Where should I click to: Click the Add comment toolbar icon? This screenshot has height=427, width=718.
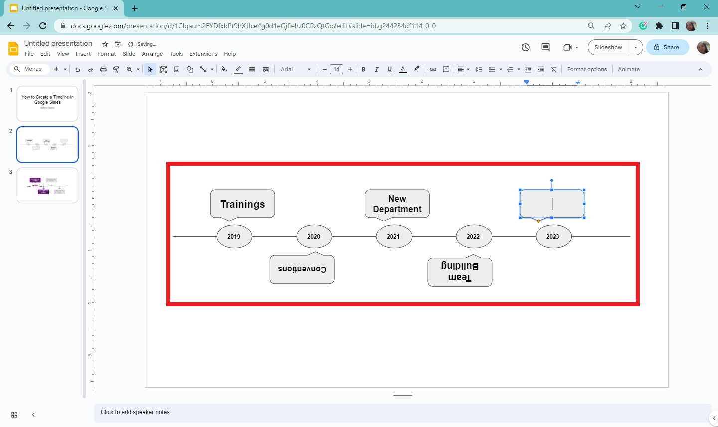[446, 70]
